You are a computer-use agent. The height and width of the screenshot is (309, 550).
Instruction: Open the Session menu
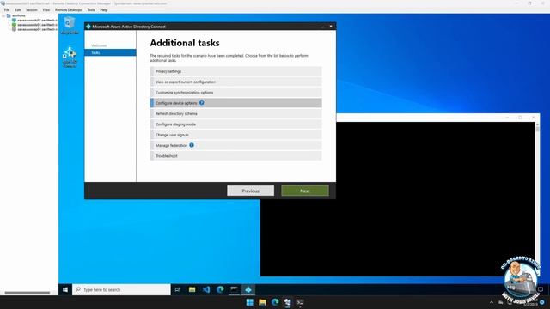[x=32, y=9]
